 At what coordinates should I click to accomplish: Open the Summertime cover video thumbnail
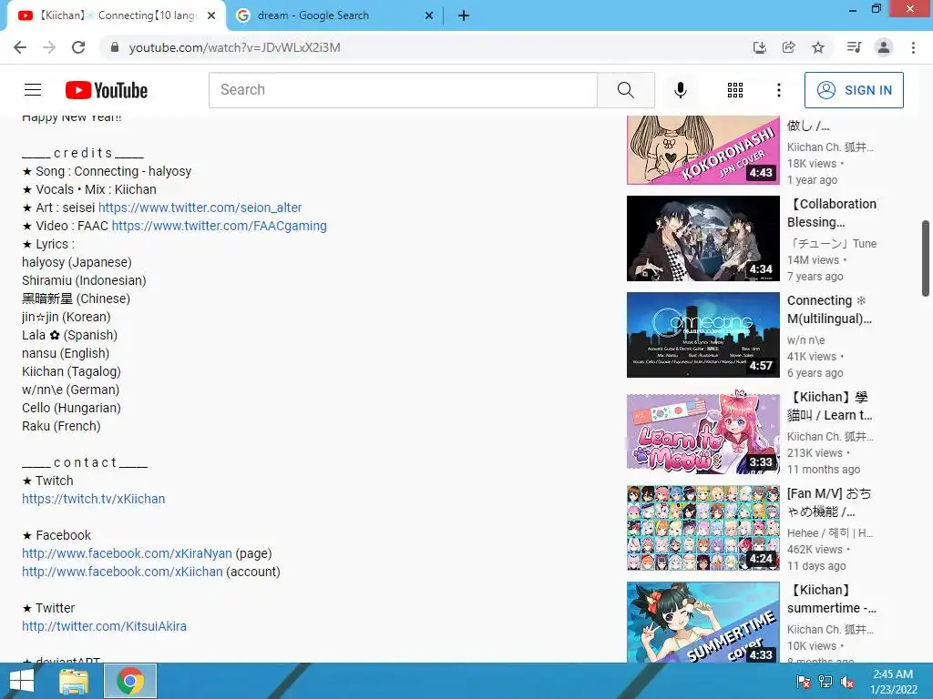(x=702, y=623)
